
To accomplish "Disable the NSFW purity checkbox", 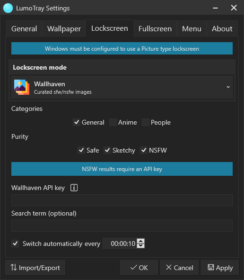I will (x=144, y=150).
